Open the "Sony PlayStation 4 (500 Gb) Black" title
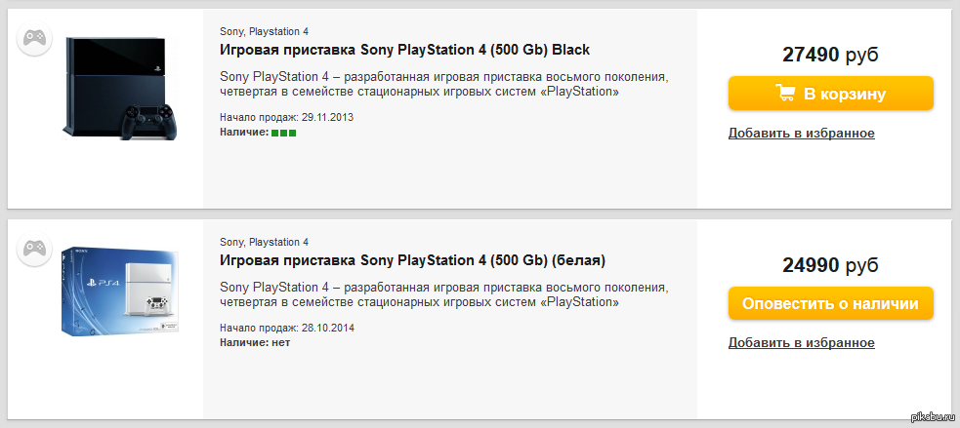960x428 pixels. (x=404, y=50)
